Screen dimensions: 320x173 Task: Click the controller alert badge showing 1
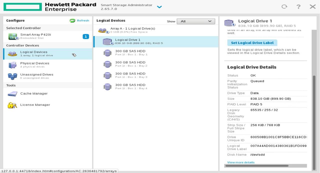pos(85,37)
